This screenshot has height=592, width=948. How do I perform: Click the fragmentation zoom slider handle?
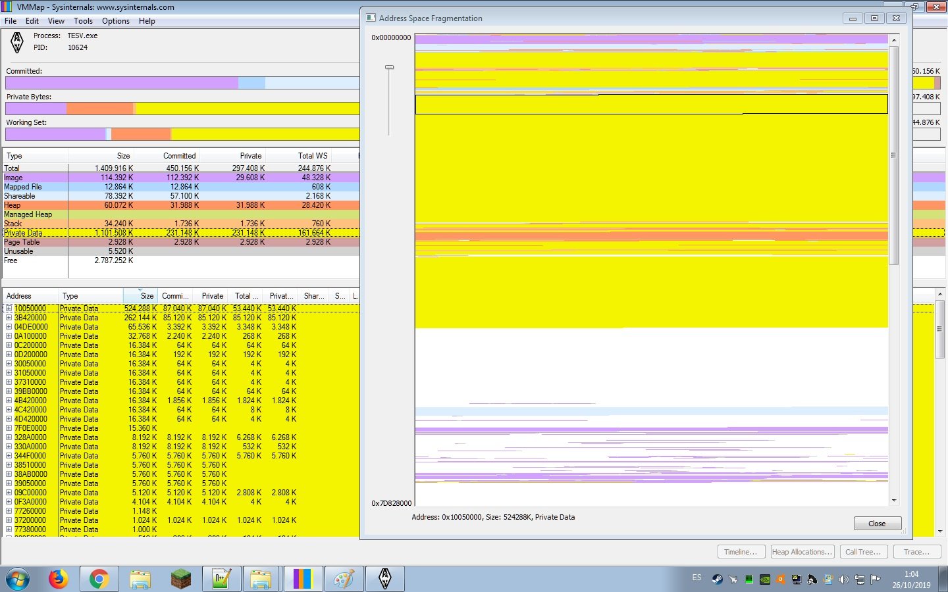click(x=390, y=67)
